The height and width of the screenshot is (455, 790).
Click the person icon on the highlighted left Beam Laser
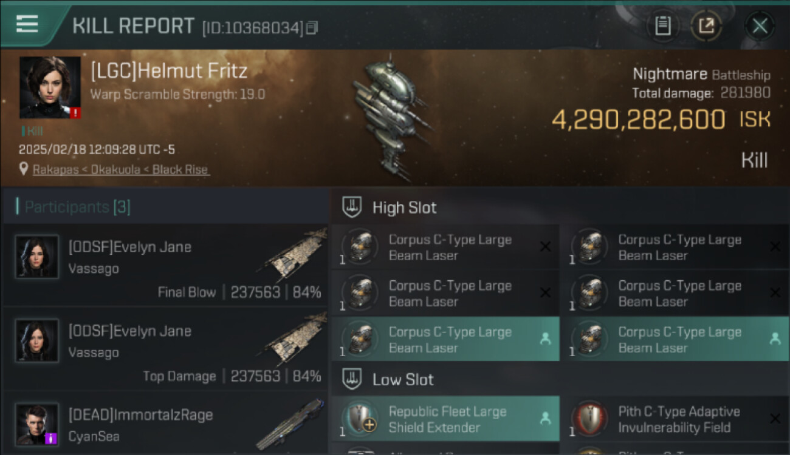click(x=545, y=339)
